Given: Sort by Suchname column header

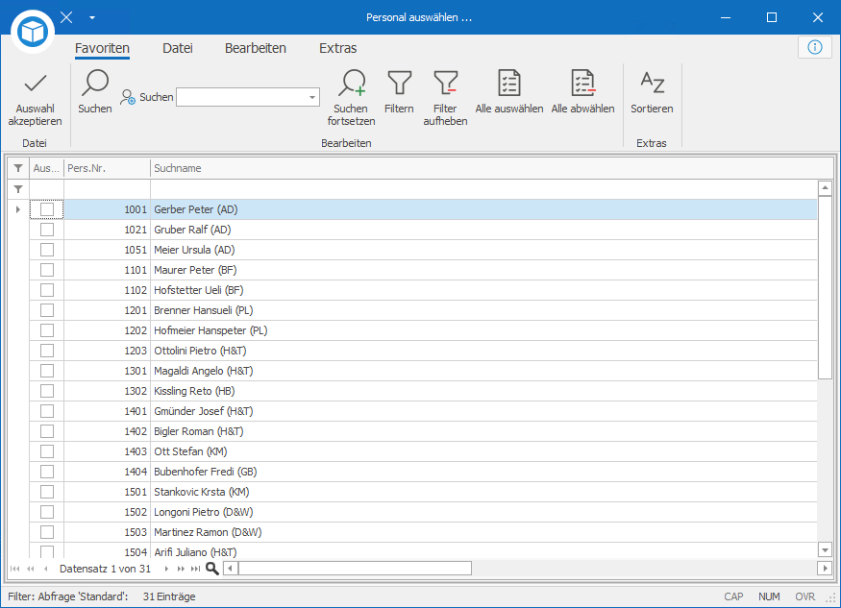Looking at the screenshot, I should 491,168.
